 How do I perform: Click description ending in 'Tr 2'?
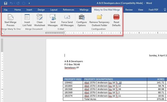coord(102,93)
